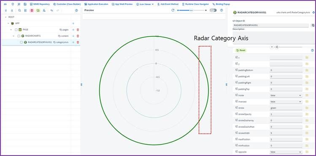Open the Icon Viewer dropdown menu
Screen dimensions: 316x156
coord(145,4)
